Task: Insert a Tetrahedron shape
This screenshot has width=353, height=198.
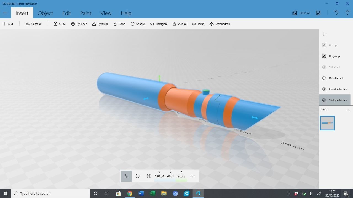Action: (220, 24)
